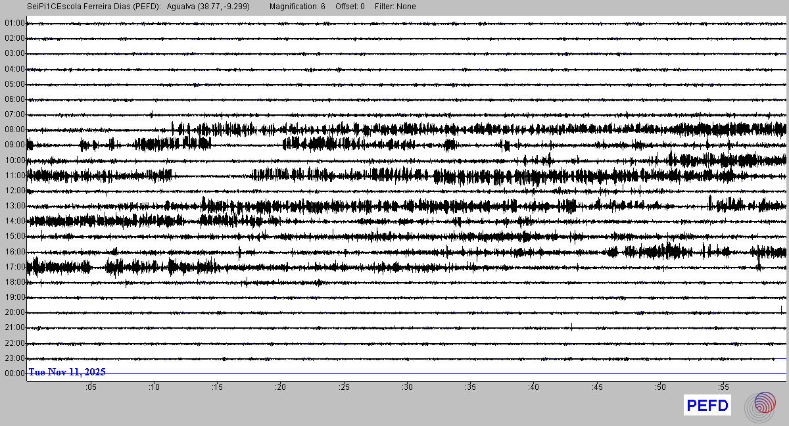
Task: Click the Agualva coordinates in header
Action: [x=212, y=7]
